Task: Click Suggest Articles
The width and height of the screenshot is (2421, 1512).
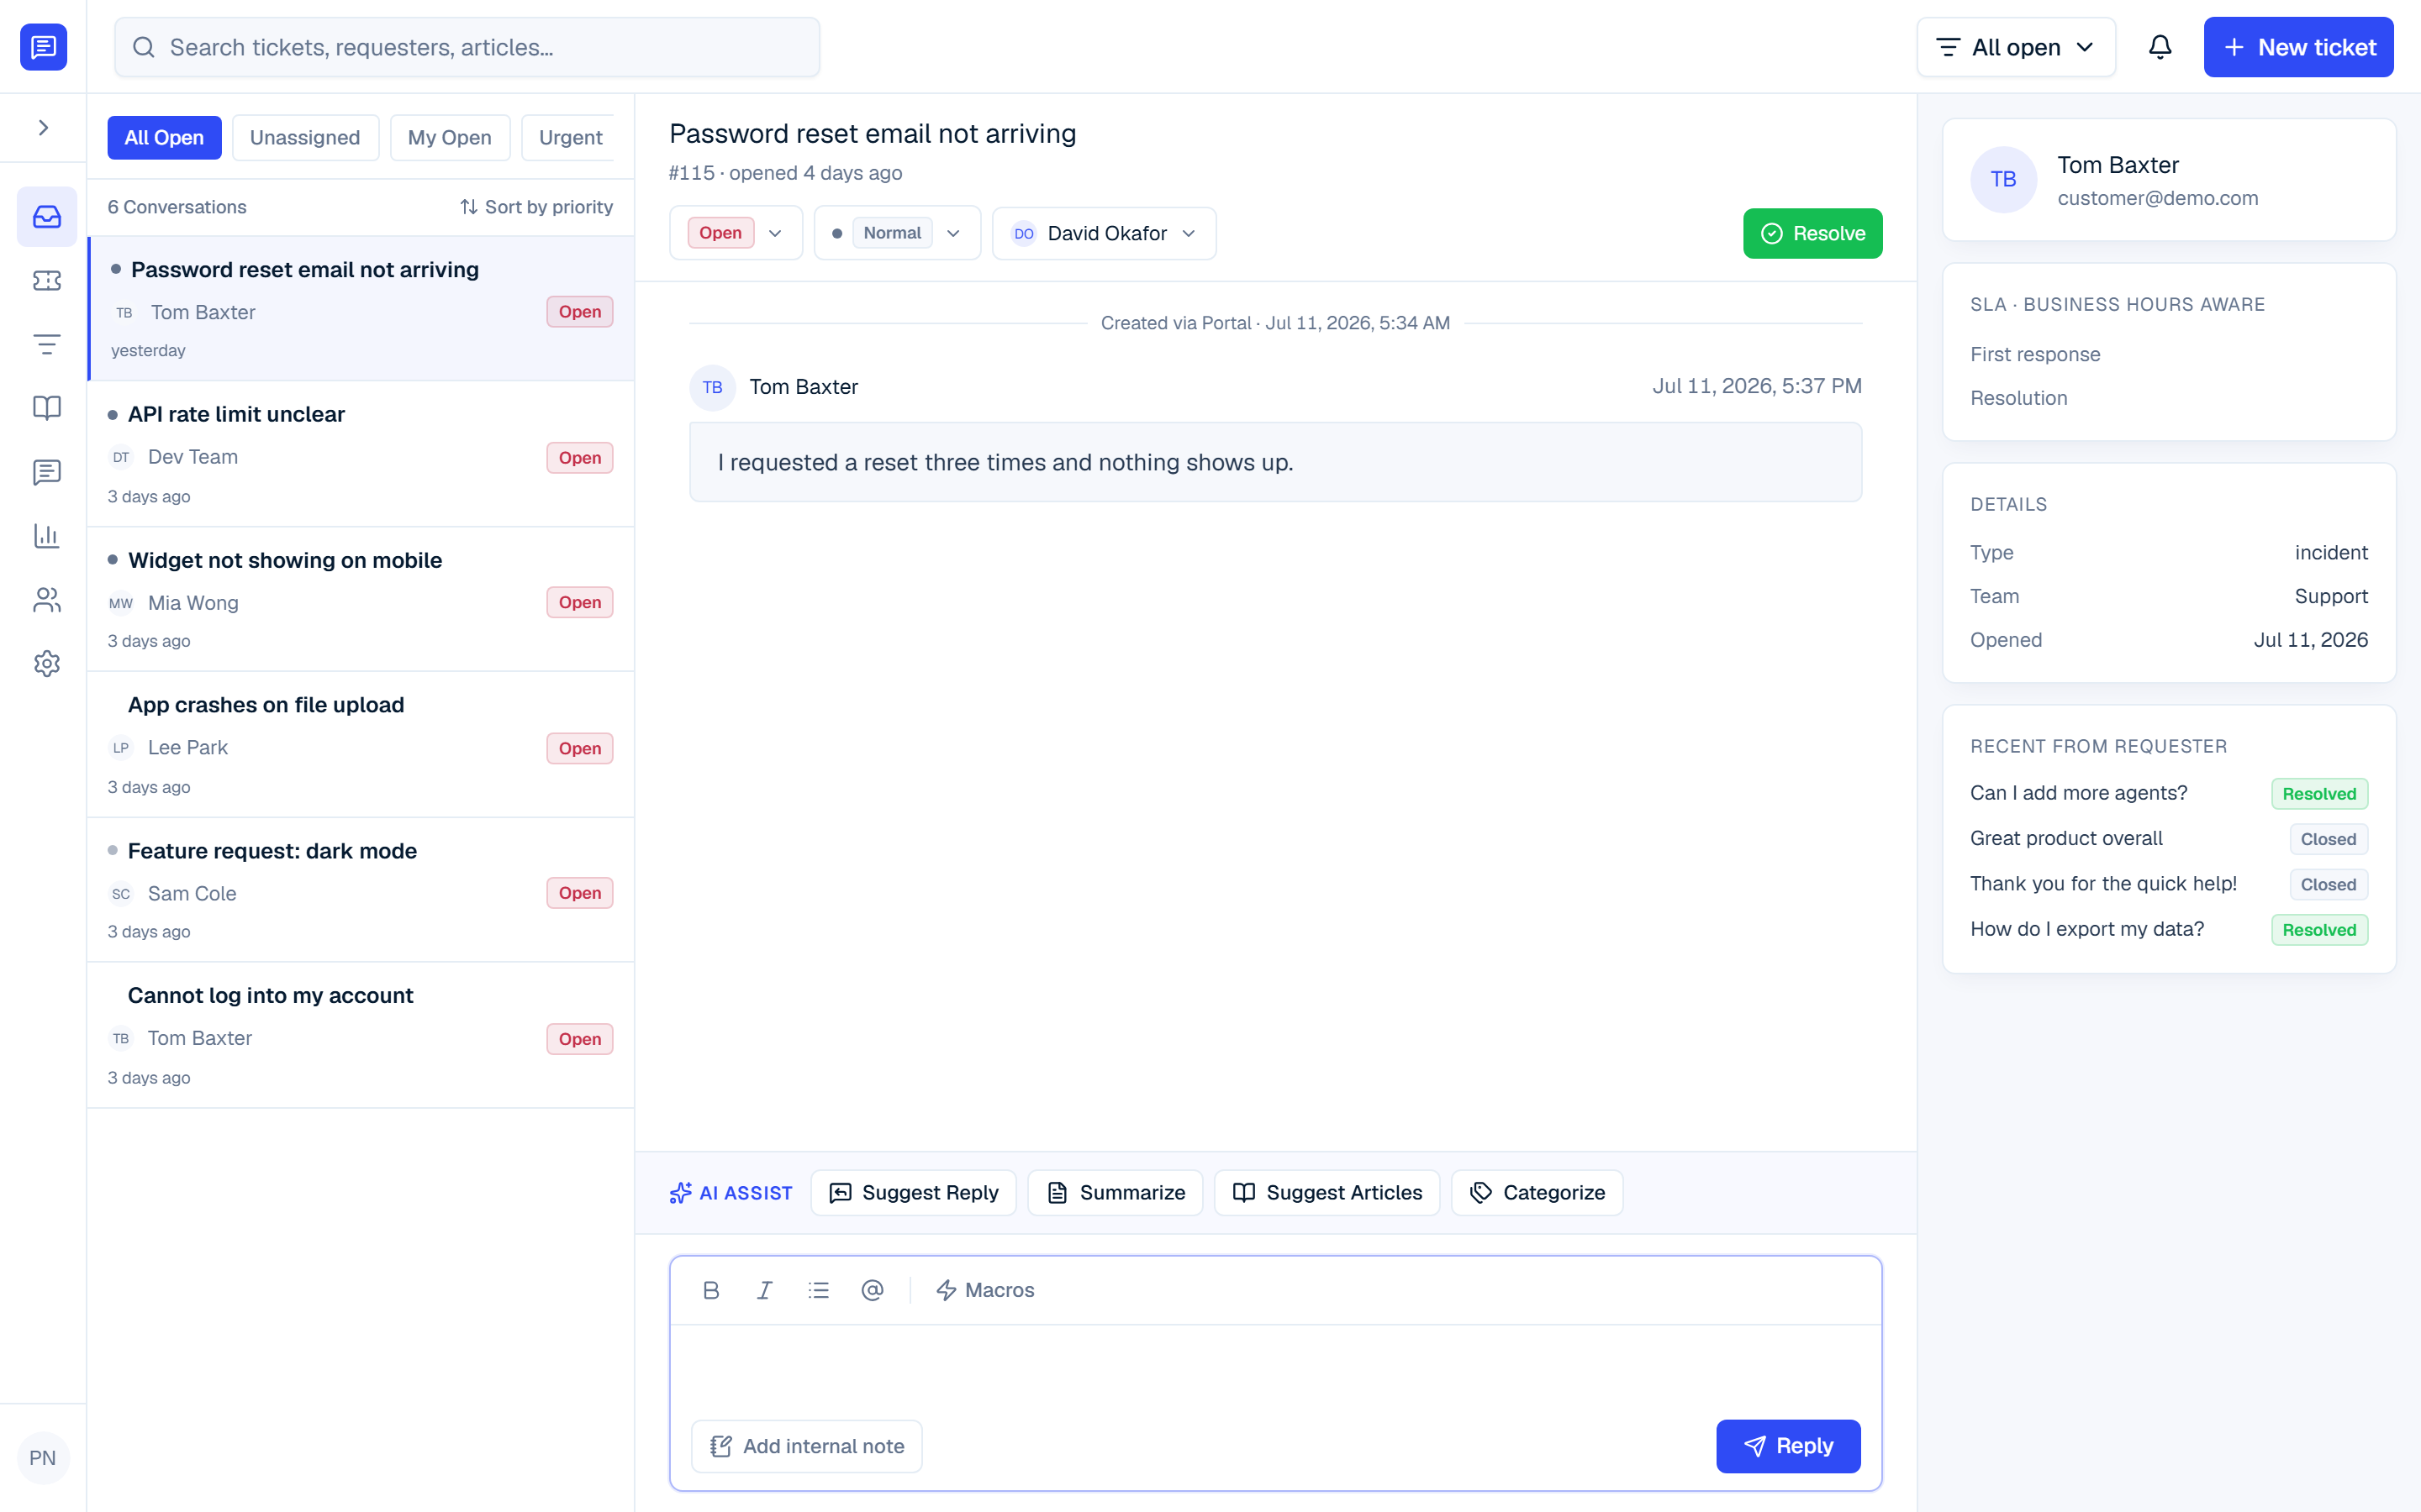Action: (x=1327, y=1192)
